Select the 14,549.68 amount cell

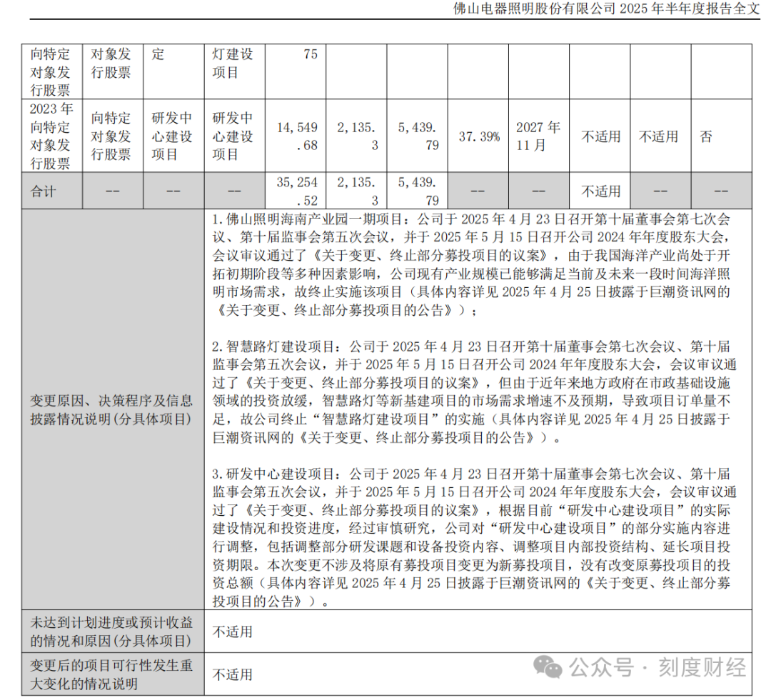click(x=295, y=136)
